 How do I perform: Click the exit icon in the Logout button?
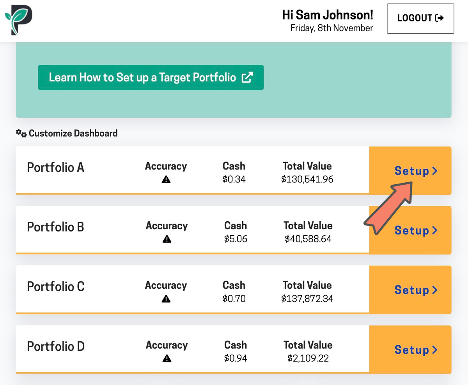pyautogui.click(x=440, y=18)
